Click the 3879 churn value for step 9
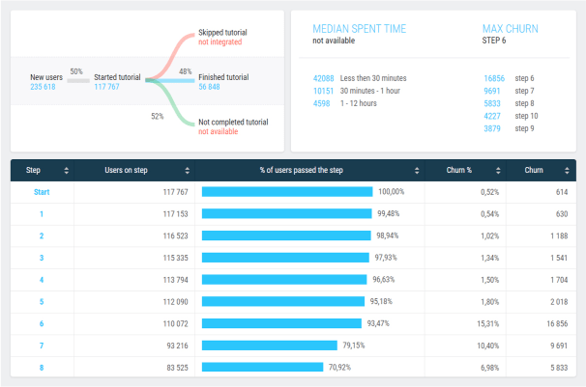The image size is (586, 387). pyautogui.click(x=493, y=129)
